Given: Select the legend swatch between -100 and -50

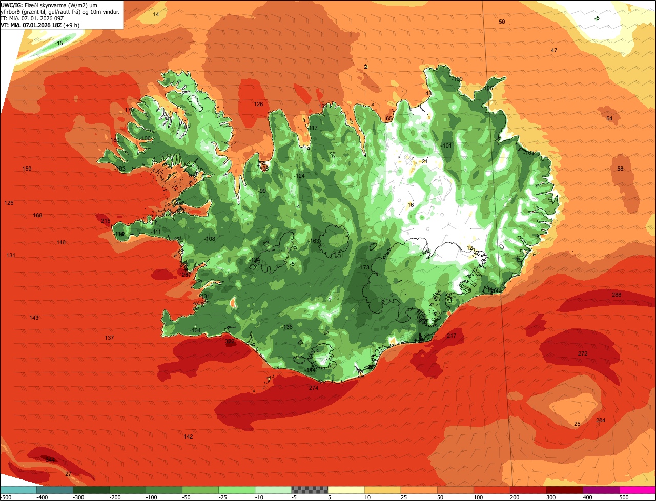Looking at the screenshot, I should 164,489.
